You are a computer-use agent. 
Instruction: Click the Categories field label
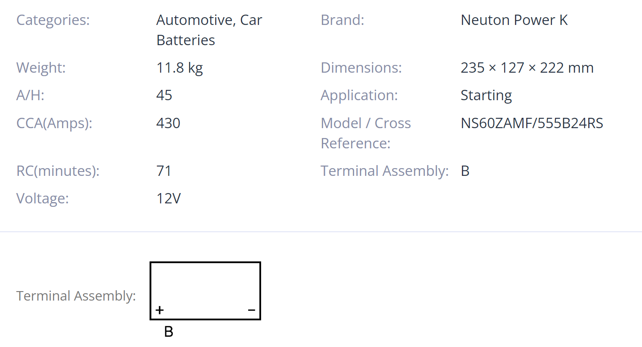pyautogui.click(x=53, y=20)
